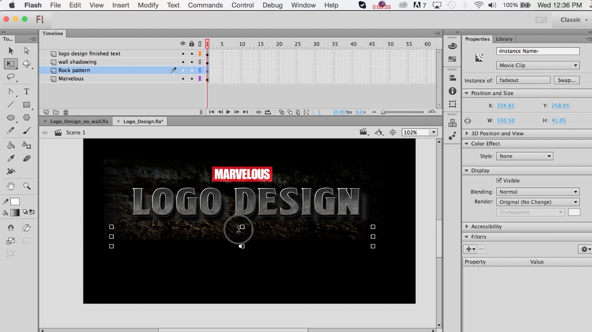Select the Eraser tool
This screenshot has height=332, width=592.
point(26,158)
